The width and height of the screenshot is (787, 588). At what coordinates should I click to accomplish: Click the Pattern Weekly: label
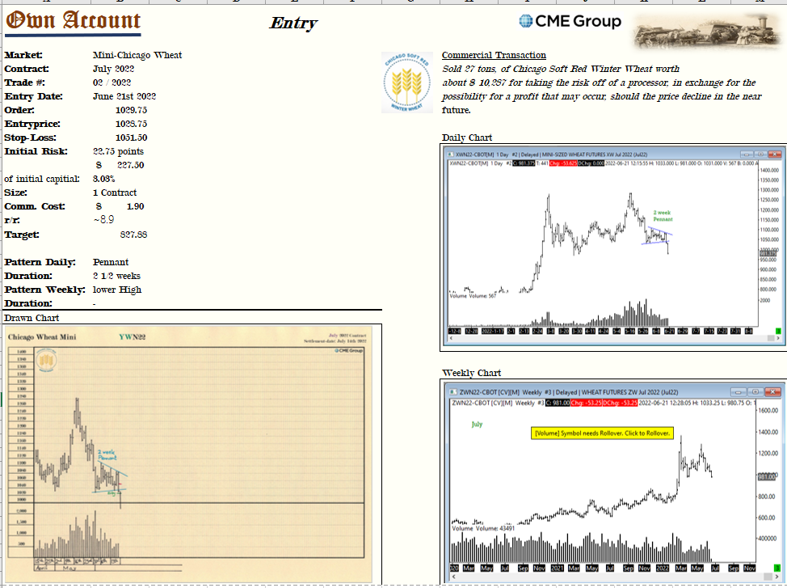pos(44,290)
